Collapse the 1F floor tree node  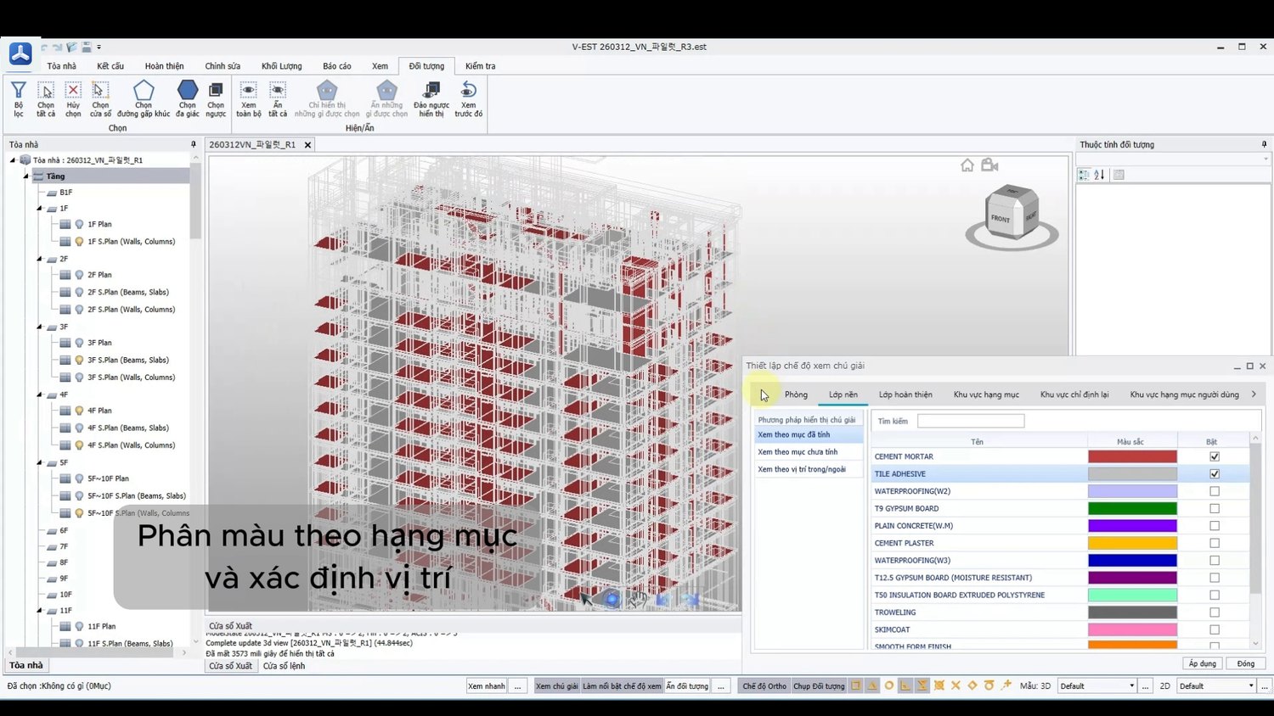point(39,208)
